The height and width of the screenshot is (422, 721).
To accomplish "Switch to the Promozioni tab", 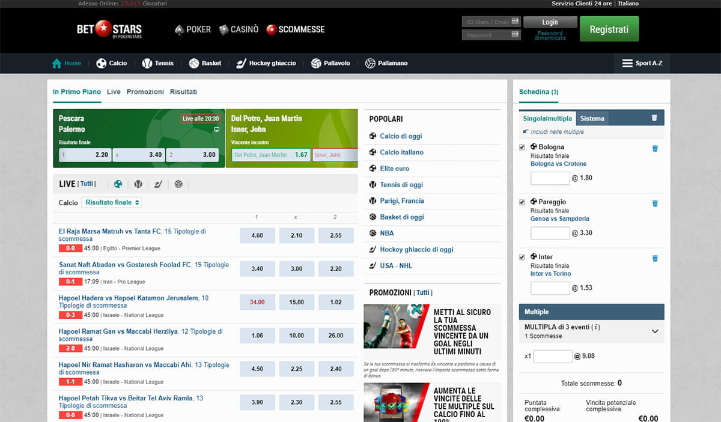I will coord(145,92).
